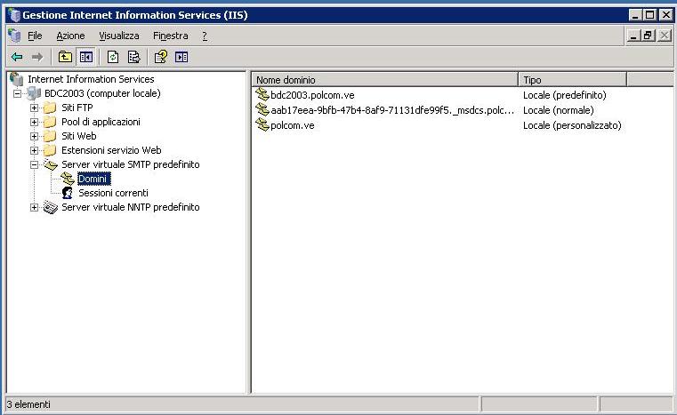The height and width of the screenshot is (415, 677).
Task: Click the Locale (normale) type cell
Action: [559, 110]
